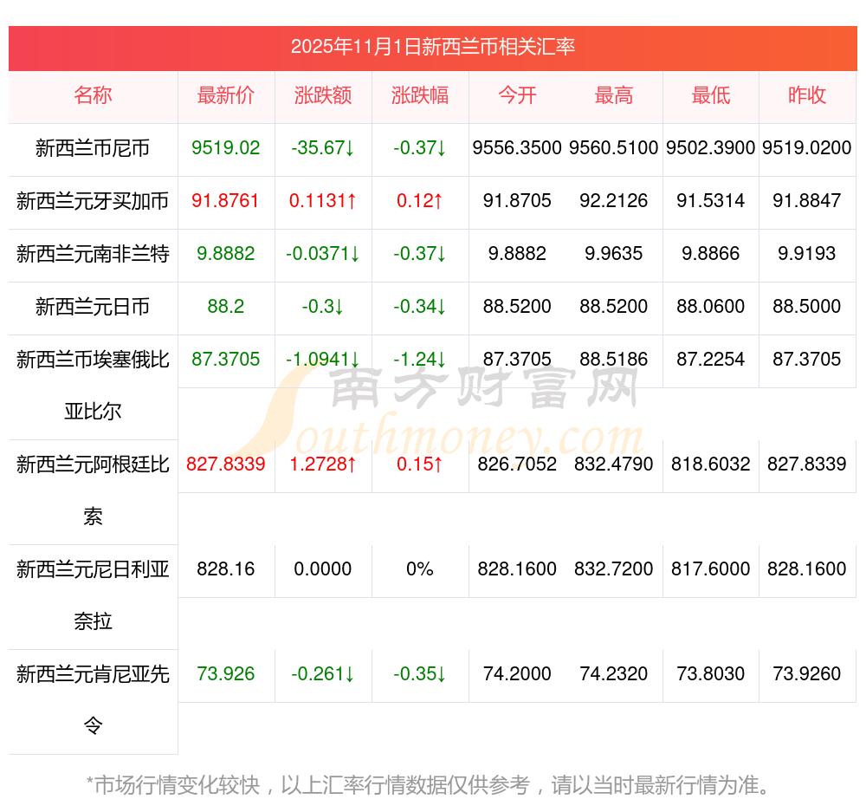The height and width of the screenshot is (812, 866).
Task: Click the 新西兰元南非兰特 row name
Action: pyautogui.click(x=93, y=254)
